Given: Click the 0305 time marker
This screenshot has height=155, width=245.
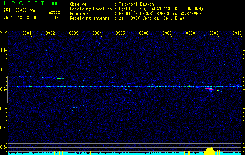Looking at the screenshot, I should point(120,33).
